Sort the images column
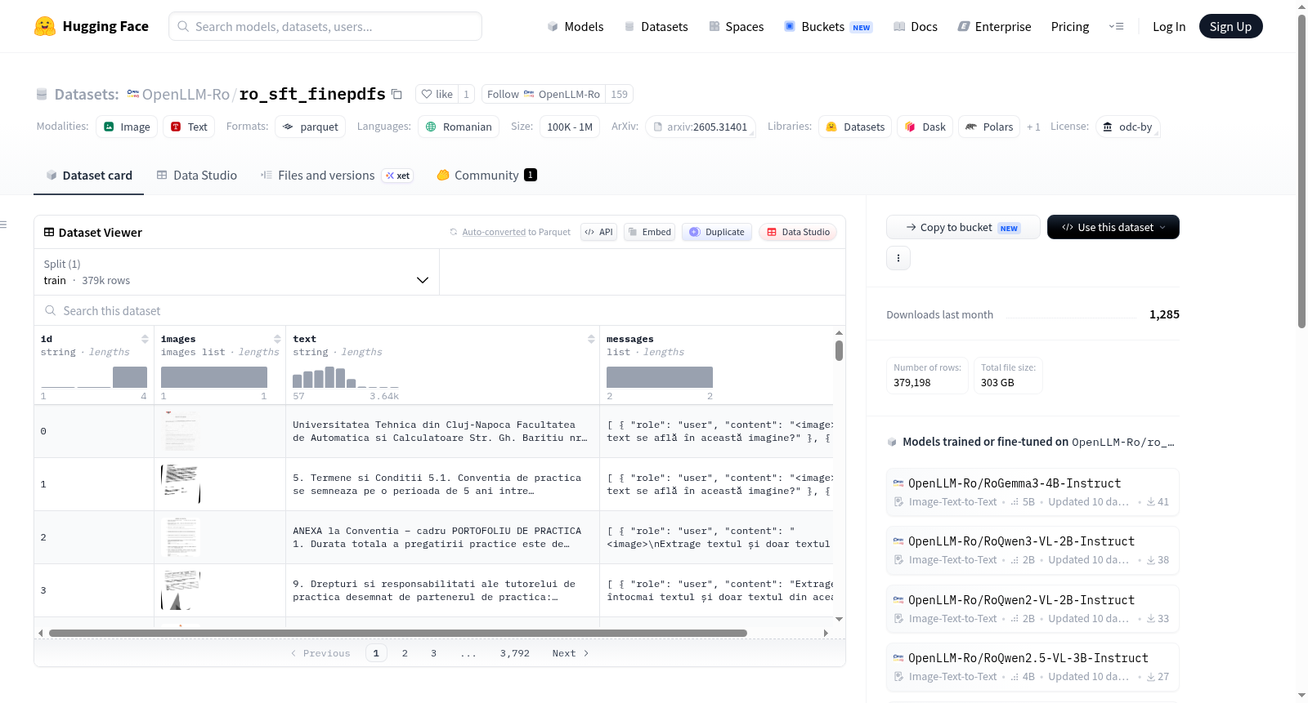The height and width of the screenshot is (703, 1308). (x=277, y=339)
